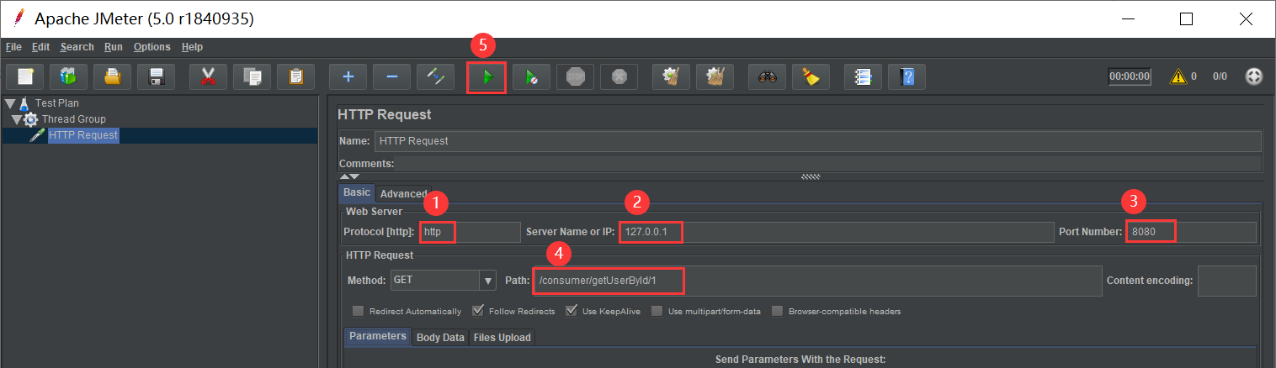Screen dimensions: 1276x368
Task: Click the Collapse all minus icon
Action: tap(391, 76)
